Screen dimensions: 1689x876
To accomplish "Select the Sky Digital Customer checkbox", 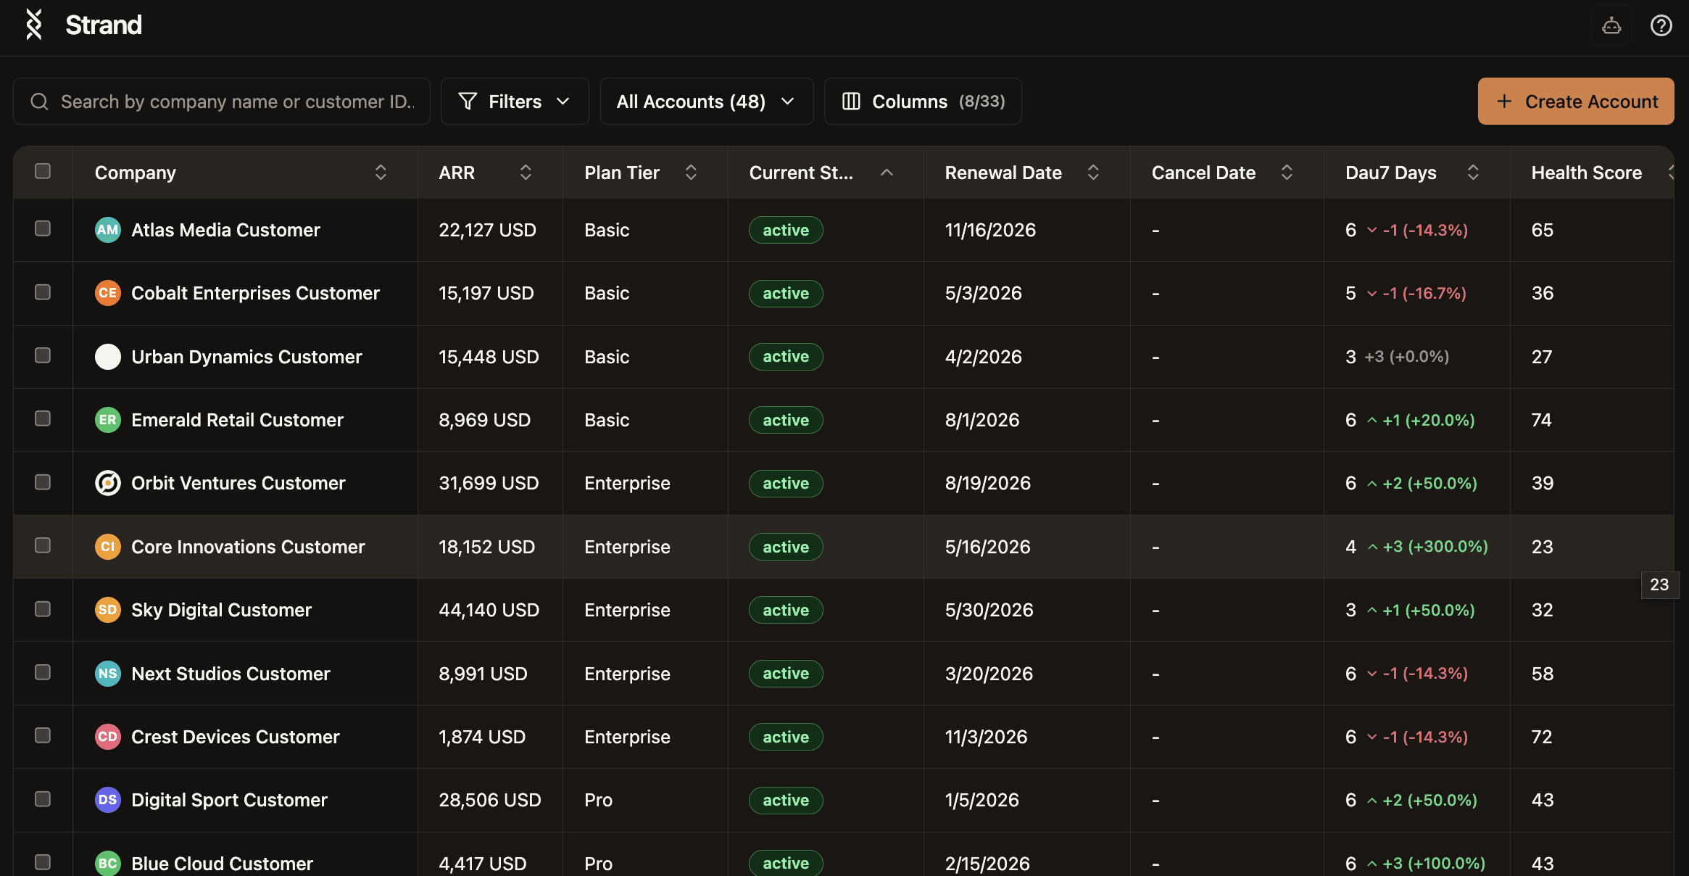I will coord(43,609).
